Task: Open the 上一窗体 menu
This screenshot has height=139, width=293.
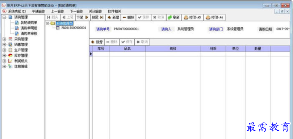Action: coord(57,11)
